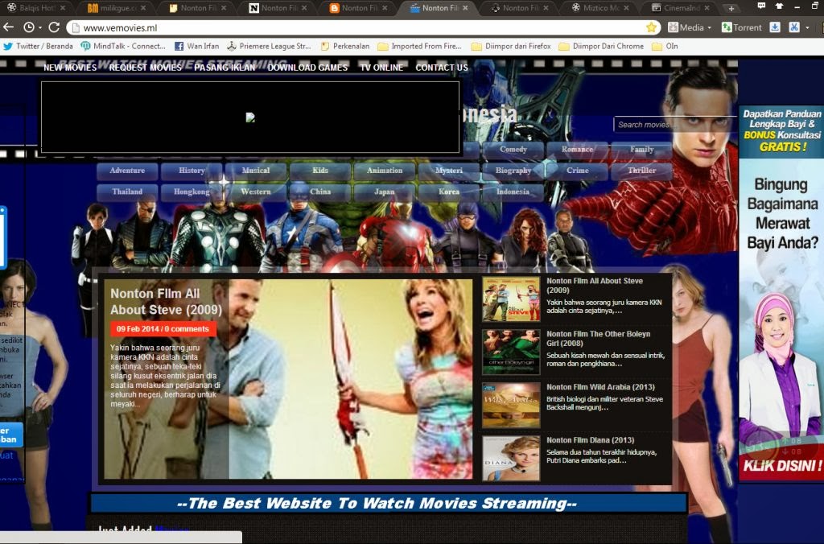Open the browser history clock icon
Image resolution: width=824 pixels, height=544 pixels.
coord(29,27)
